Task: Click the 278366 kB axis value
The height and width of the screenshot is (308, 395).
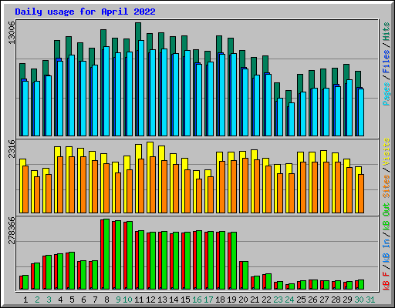Action: pos(12,230)
